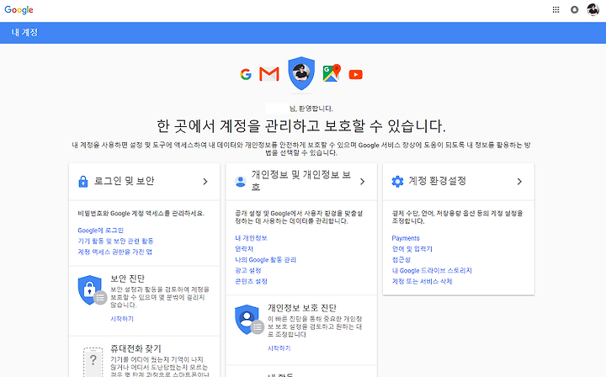
Task: Open the 언어 및 입력기 link
Action: (x=412, y=249)
